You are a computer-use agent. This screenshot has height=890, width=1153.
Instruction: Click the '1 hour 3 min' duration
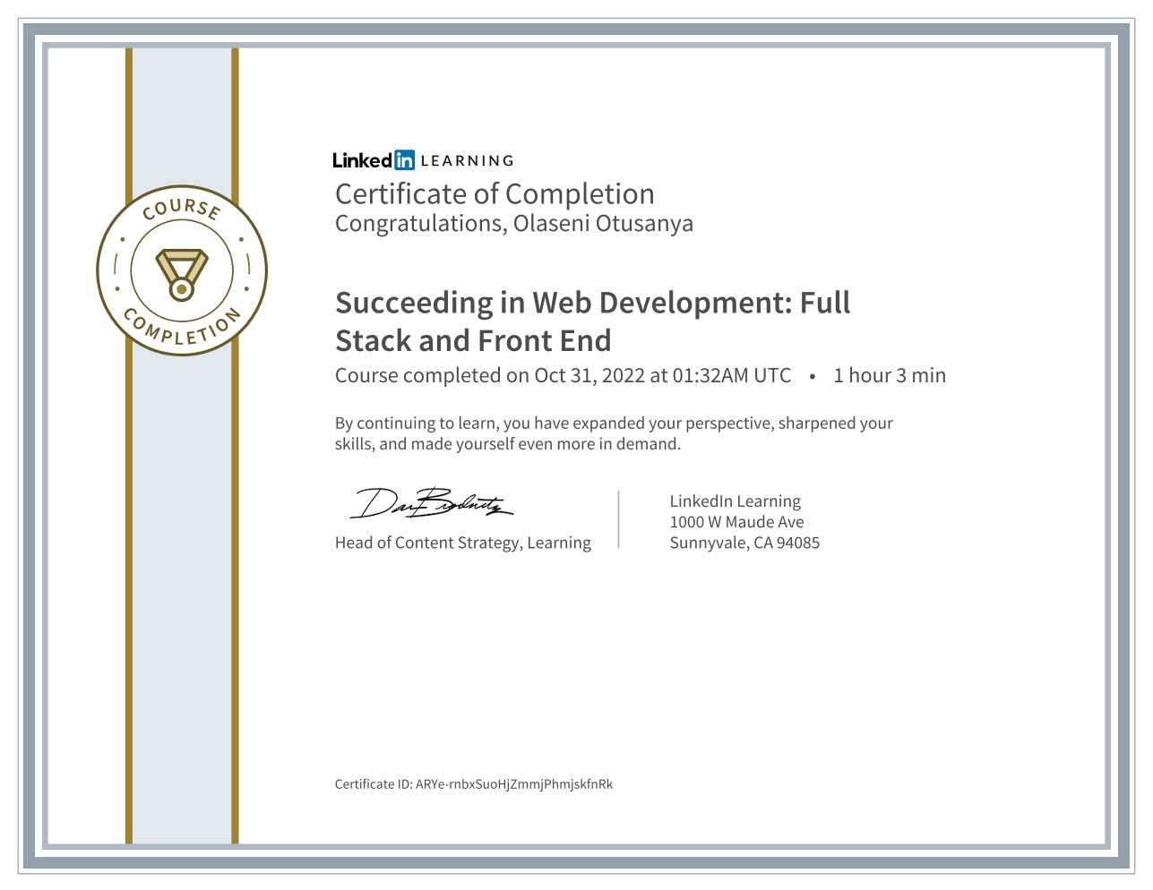click(x=889, y=376)
